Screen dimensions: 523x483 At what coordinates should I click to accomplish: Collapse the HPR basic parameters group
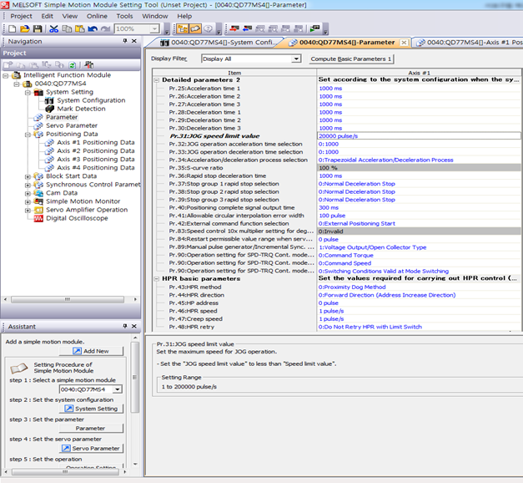[x=157, y=279]
